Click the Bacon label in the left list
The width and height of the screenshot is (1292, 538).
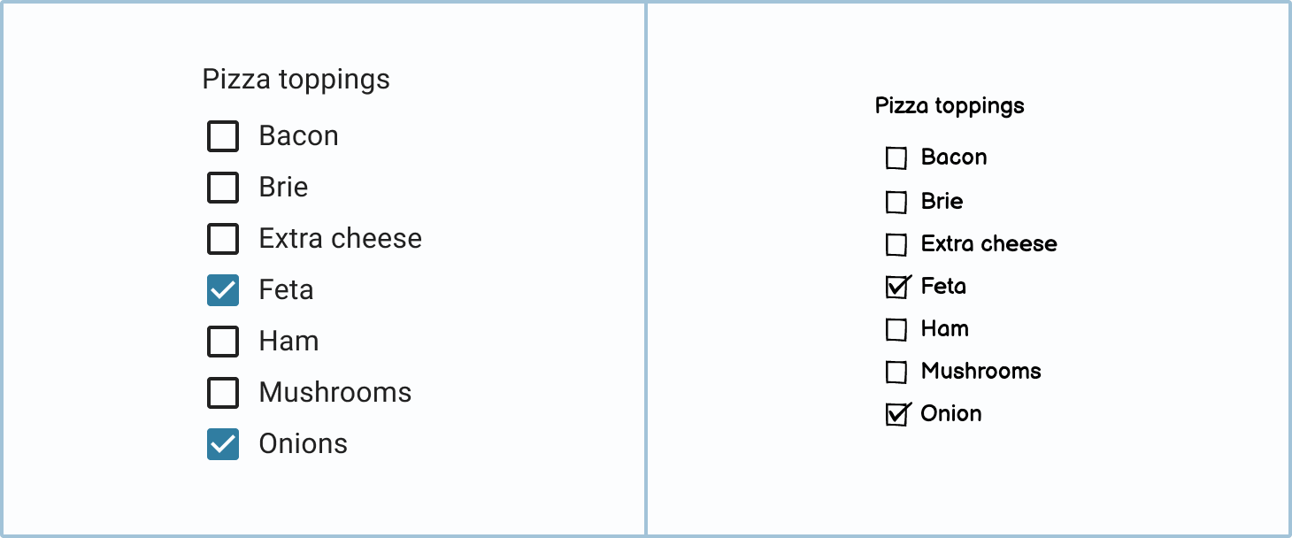pos(298,135)
